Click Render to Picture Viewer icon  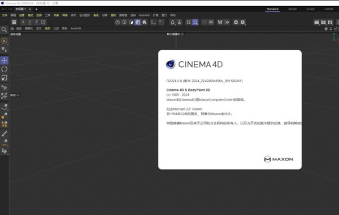coord(323,22)
